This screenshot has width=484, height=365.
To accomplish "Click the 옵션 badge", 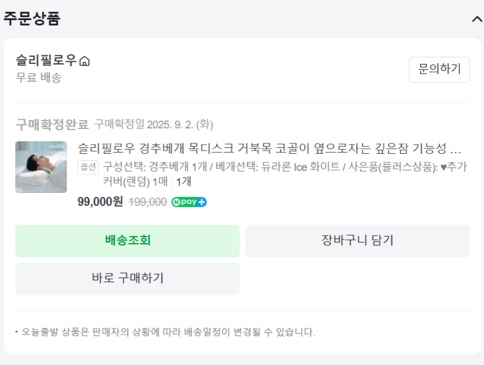I will coord(88,166).
